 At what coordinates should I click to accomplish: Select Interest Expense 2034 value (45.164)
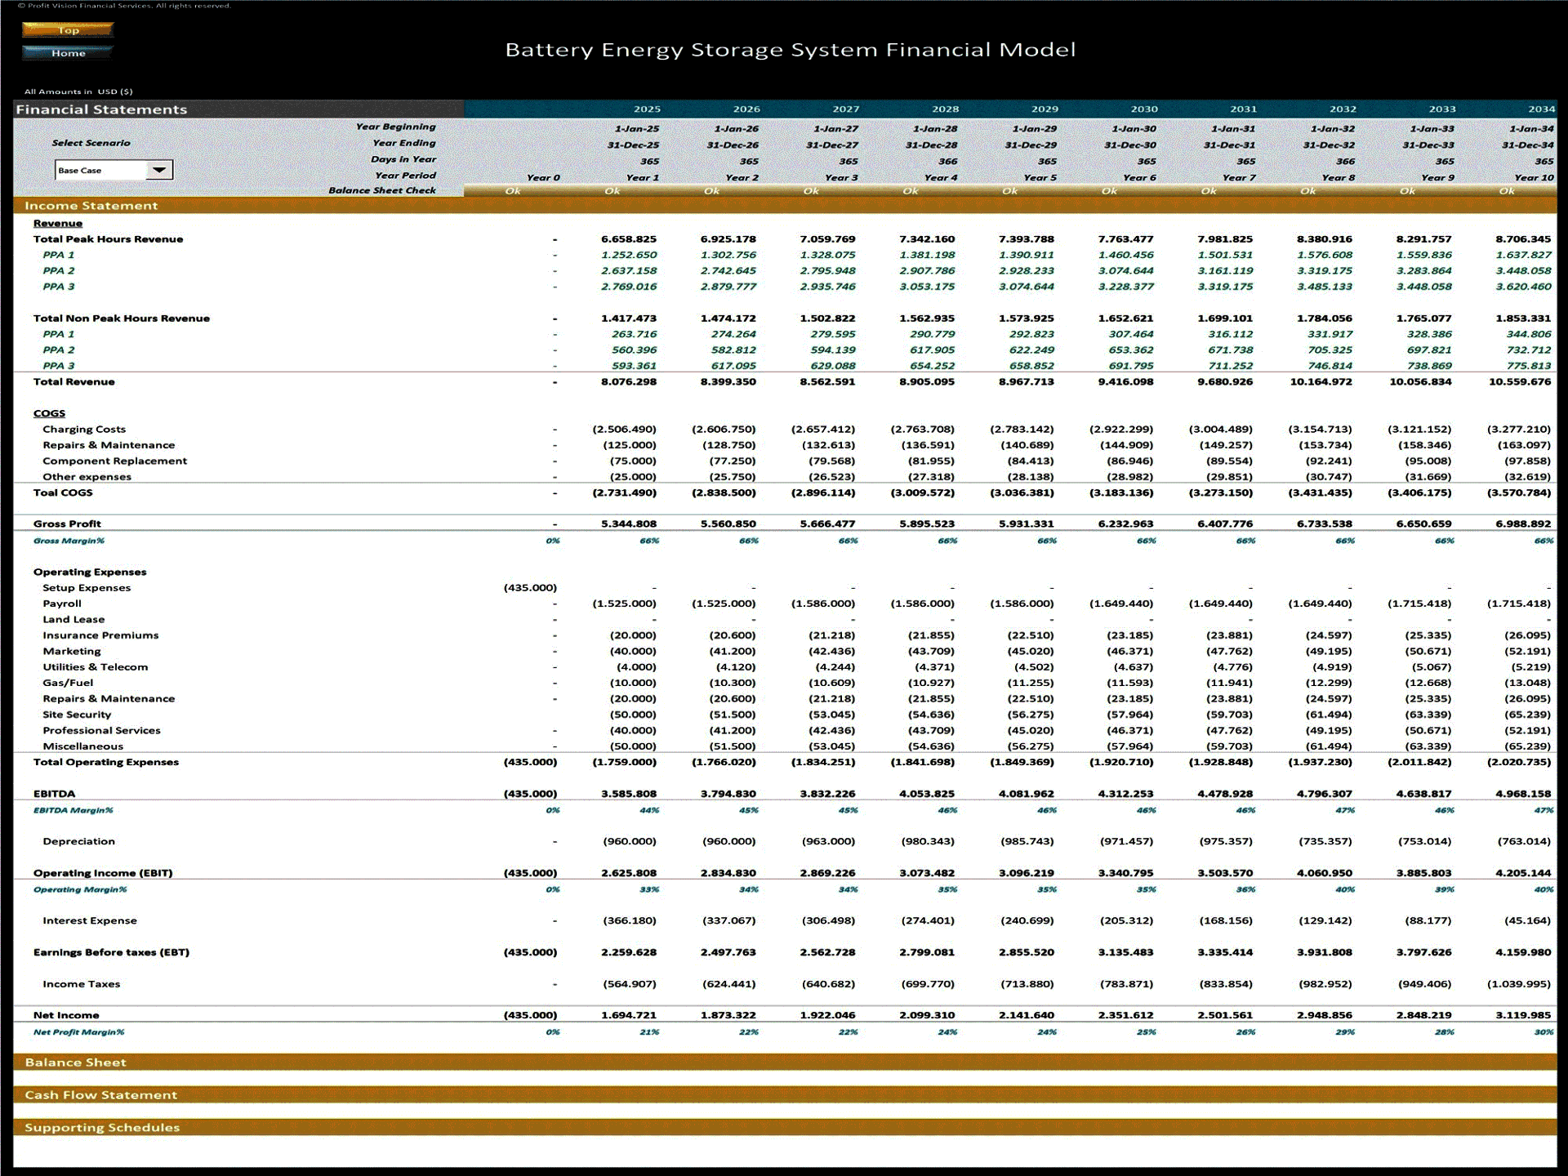pyautogui.click(x=1527, y=920)
